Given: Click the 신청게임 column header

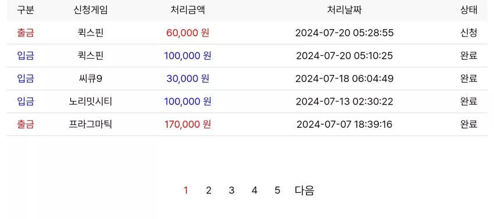Looking at the screenshot, I should 91,10.
